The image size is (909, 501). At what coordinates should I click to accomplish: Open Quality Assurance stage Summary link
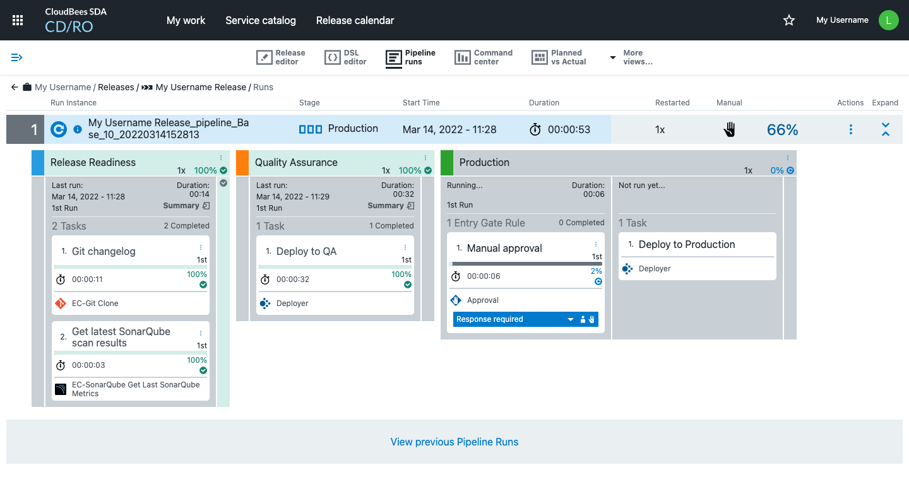pyautogui.click(x=390, y=206)
